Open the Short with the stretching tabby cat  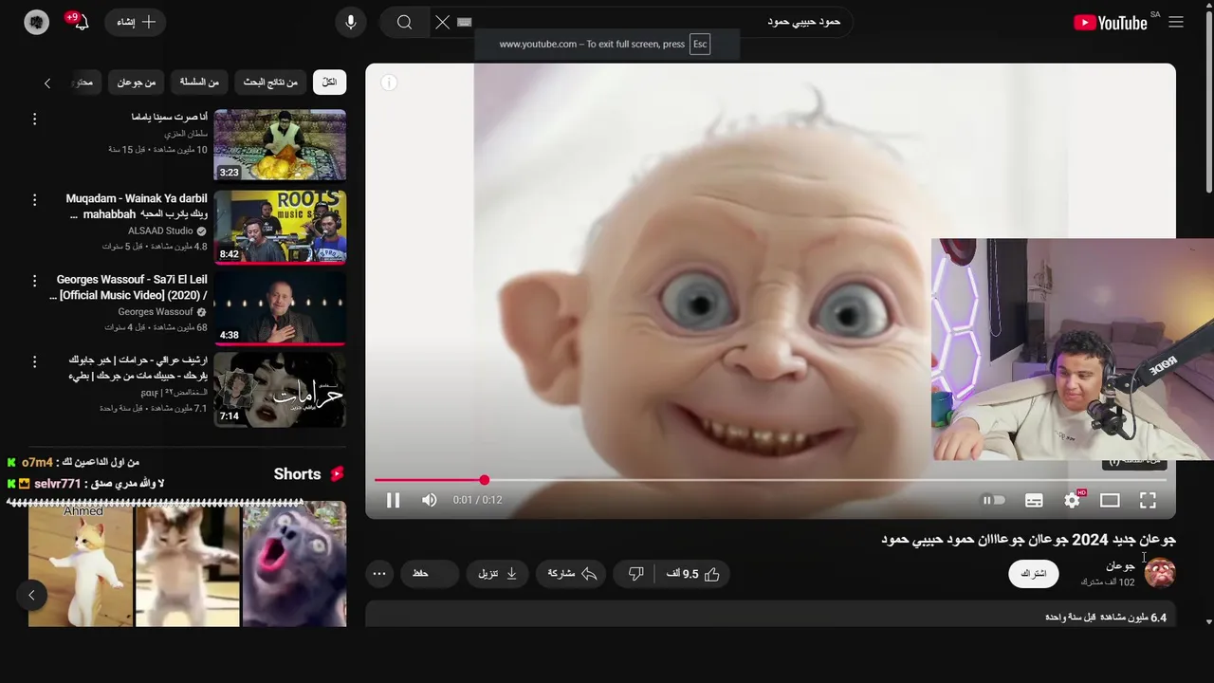(x=187, y=563)
